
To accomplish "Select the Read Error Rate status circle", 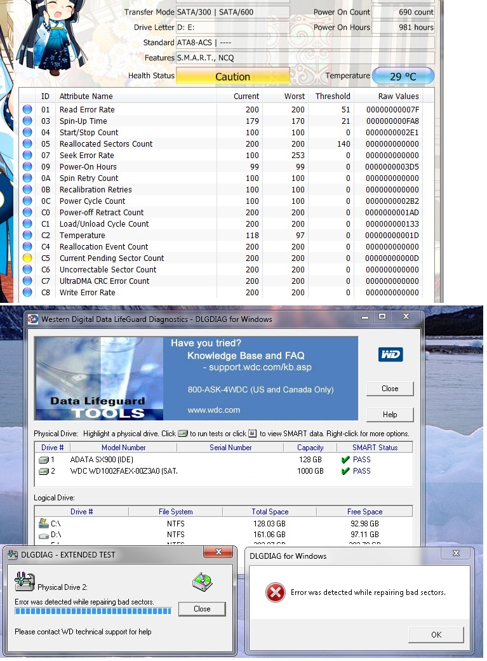I will coord(27,109).
